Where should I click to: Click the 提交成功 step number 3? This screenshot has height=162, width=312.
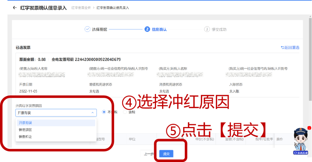[207, 29]
